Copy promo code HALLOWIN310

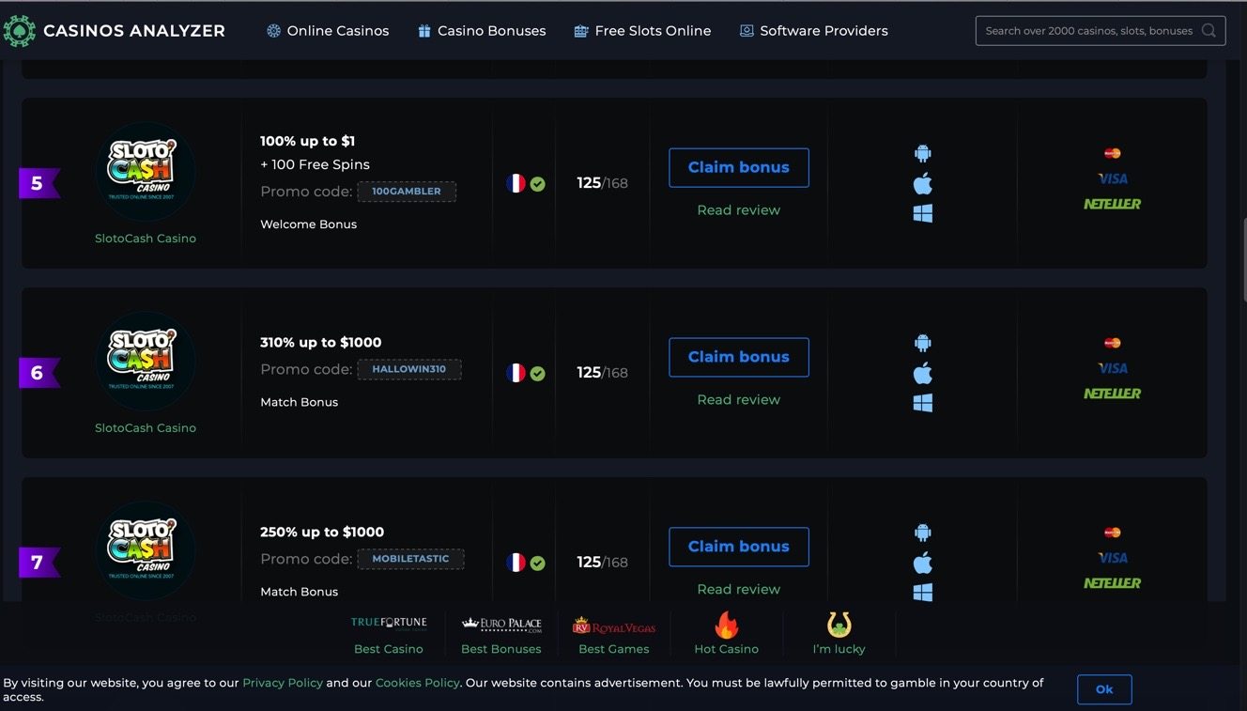409,369
